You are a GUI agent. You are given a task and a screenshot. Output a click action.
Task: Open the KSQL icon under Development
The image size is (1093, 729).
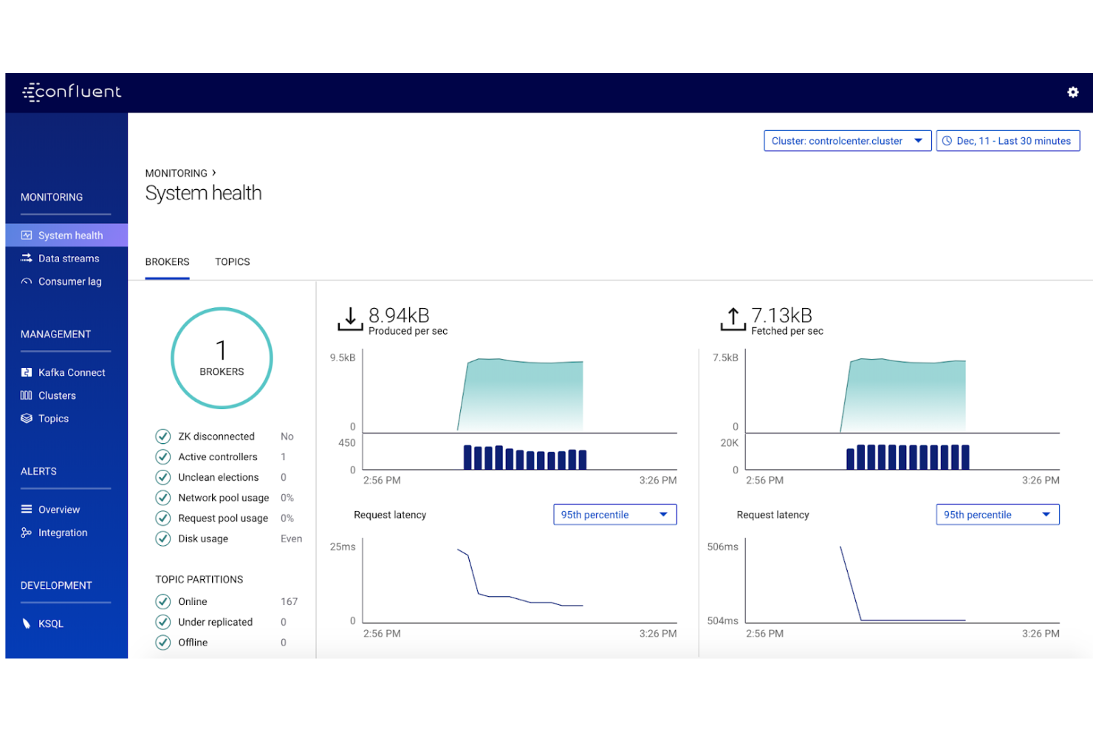tap(26, 623)
